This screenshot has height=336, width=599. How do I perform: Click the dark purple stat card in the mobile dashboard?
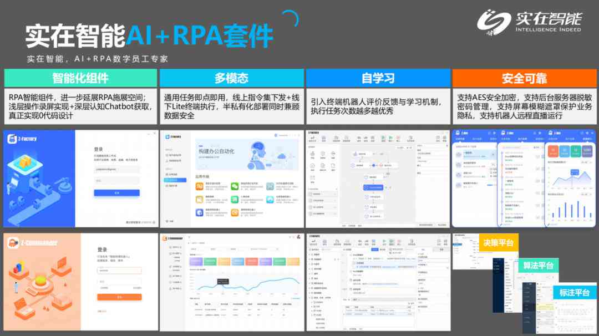[x=587, y=151]
